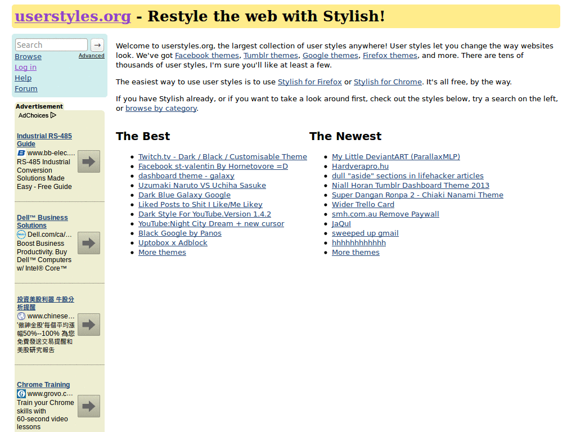Open the Help sidebar link
This screenshot has height=432, width=576.
[x=23, y=78]
